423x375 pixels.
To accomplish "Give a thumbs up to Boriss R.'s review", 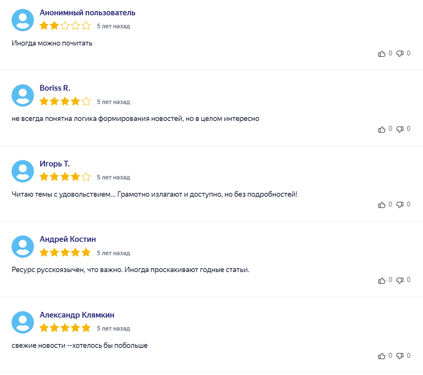I will [x=382, y=129].
